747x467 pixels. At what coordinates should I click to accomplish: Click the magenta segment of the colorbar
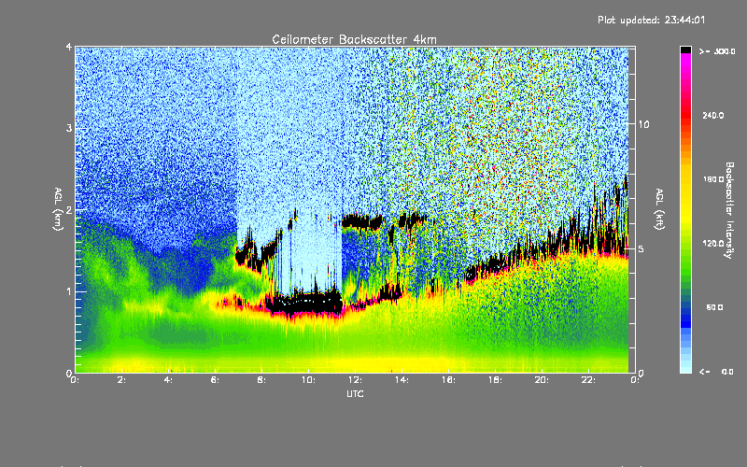click(685, 60)
